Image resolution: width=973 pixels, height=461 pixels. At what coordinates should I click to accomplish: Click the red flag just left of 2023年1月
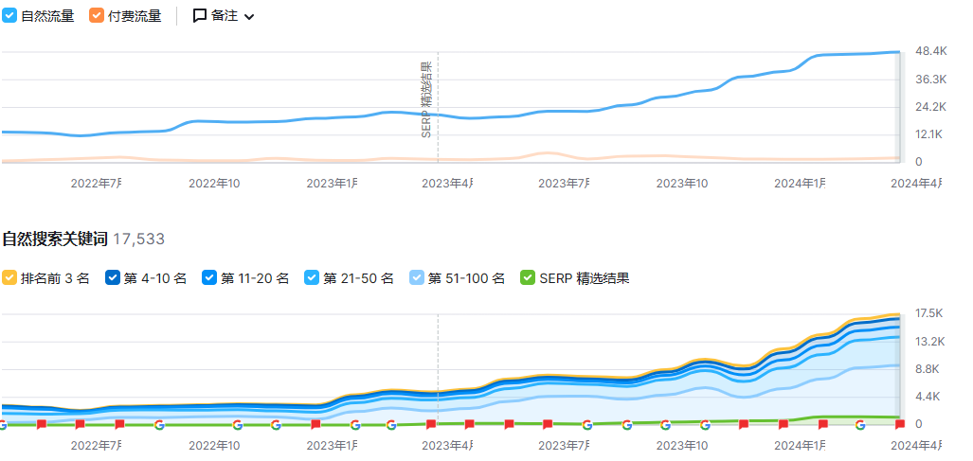315,425
